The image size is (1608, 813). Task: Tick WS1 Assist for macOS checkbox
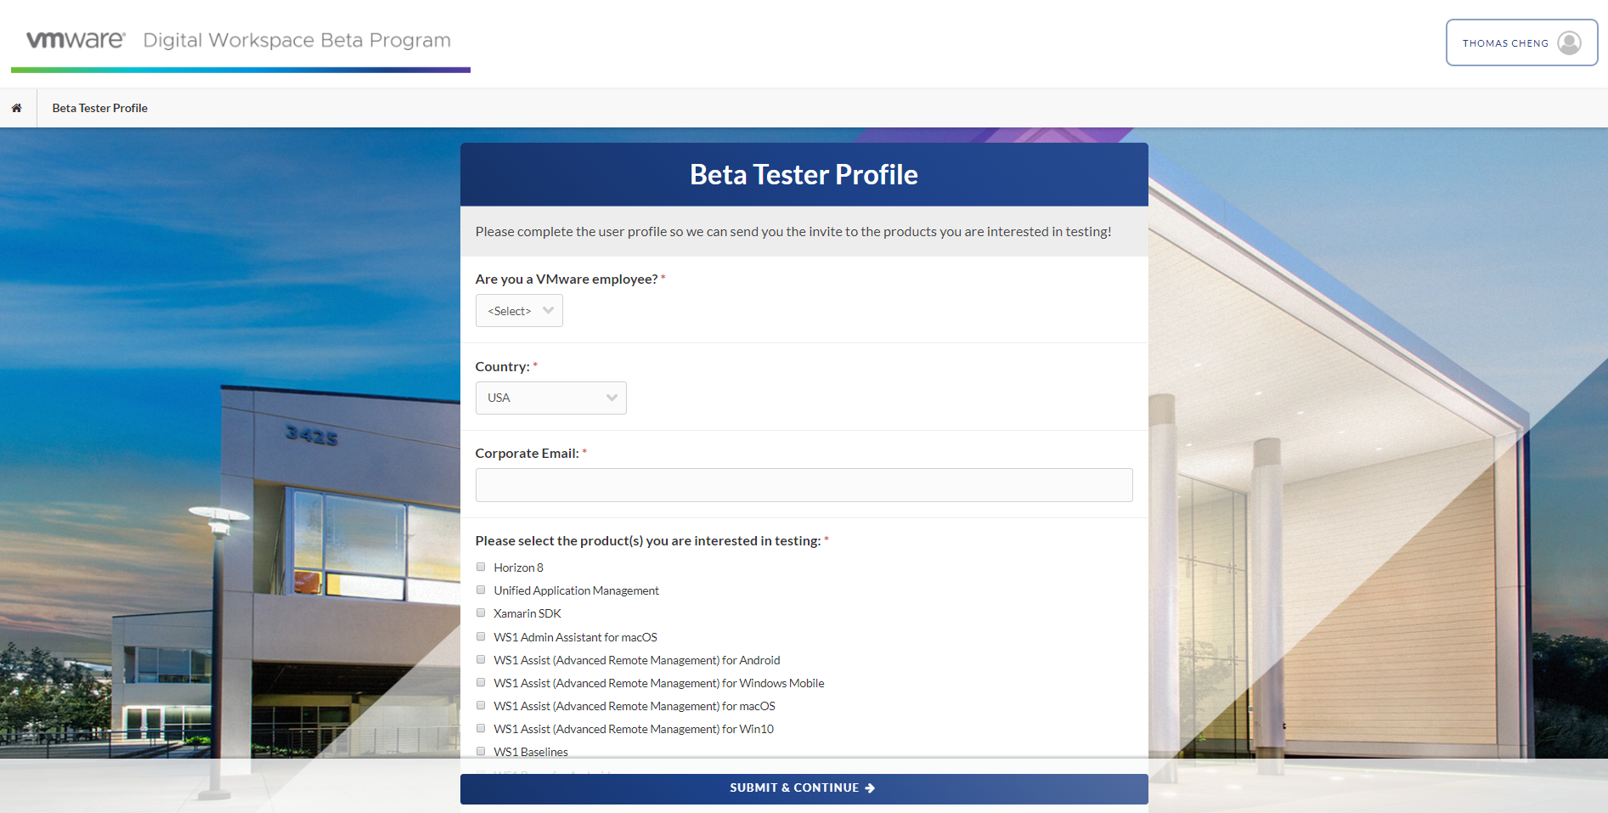pos(481,705)
